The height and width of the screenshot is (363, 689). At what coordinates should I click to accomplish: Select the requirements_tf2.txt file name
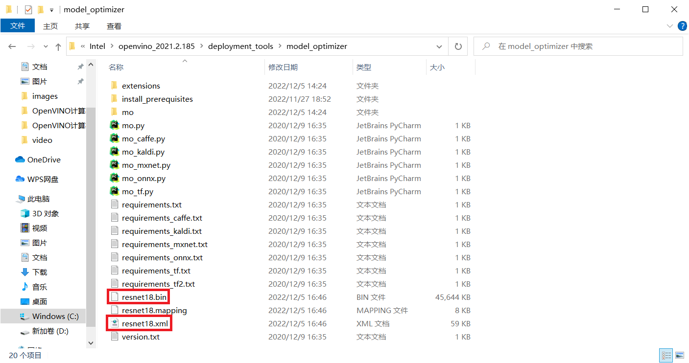point(158,284)
